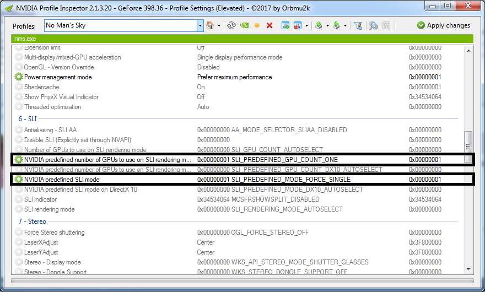Click gear icon beside SLI rendering mode
This screenshot has height=292, width=485.
click(x=19, y=209)
